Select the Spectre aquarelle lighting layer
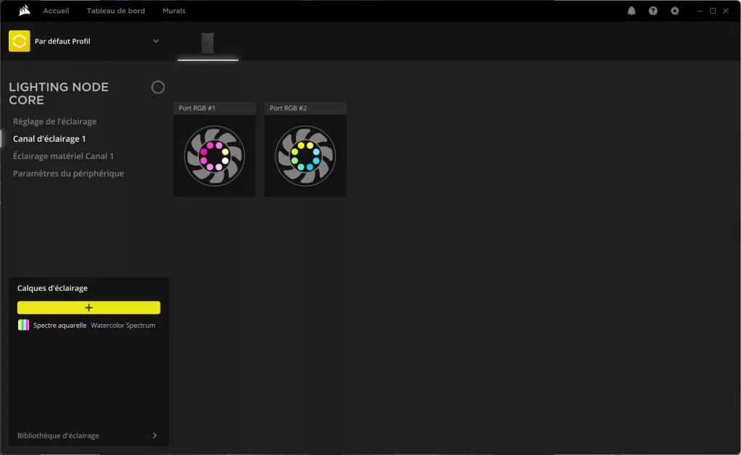 [x=89, y=325]
